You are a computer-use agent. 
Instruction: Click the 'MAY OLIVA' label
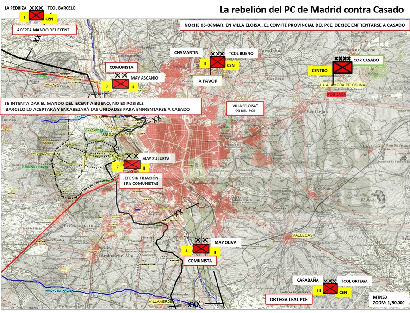coord(225,242)
